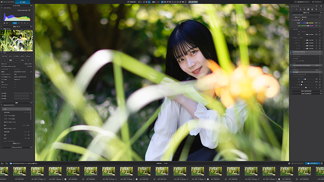
Task: Collapse the navigator/zoom palette header
Action: point(2,27)
